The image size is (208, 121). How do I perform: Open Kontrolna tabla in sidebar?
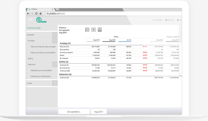[x=34, y=28]
